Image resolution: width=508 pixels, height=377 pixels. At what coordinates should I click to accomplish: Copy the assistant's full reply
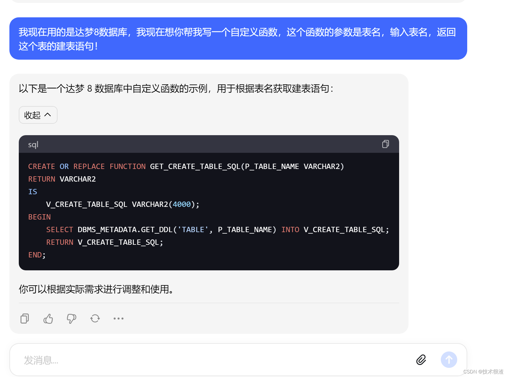coord(25,319)
